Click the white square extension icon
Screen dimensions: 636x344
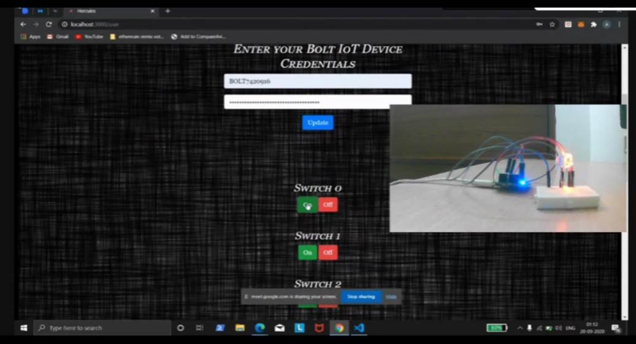point(568,24)
